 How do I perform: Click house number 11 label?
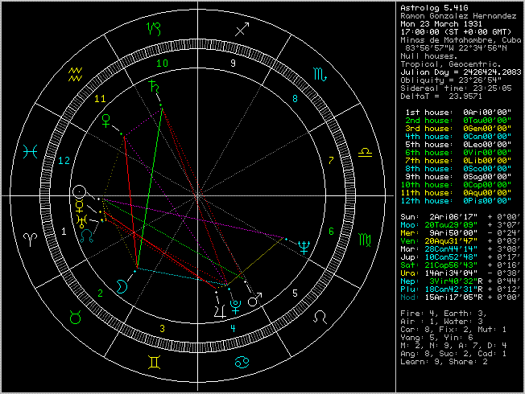100,99
